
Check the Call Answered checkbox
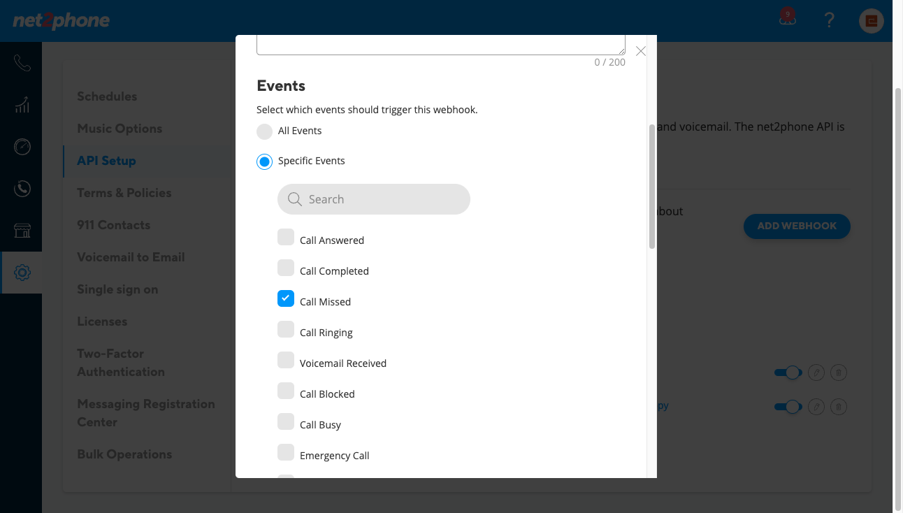coord(286,237)
